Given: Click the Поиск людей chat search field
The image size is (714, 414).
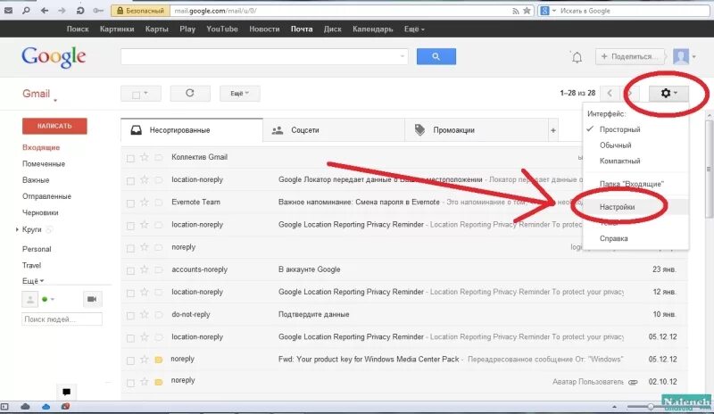Looking at the screenshot, I should [62, 319].
